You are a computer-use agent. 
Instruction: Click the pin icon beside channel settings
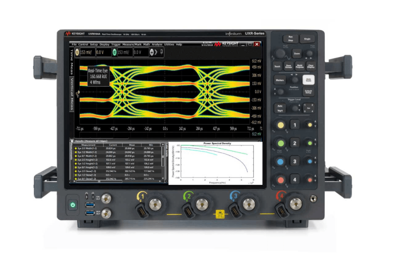[x=161, y=52]
